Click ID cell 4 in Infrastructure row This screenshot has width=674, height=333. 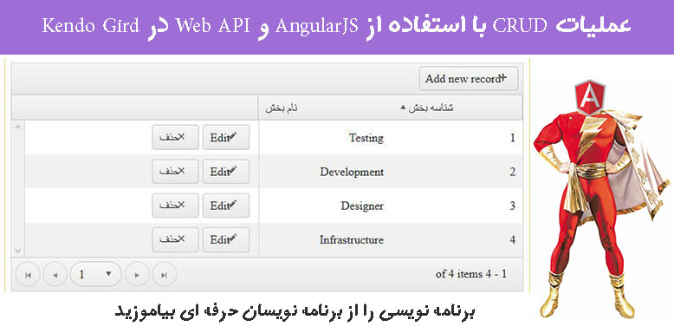512,240
